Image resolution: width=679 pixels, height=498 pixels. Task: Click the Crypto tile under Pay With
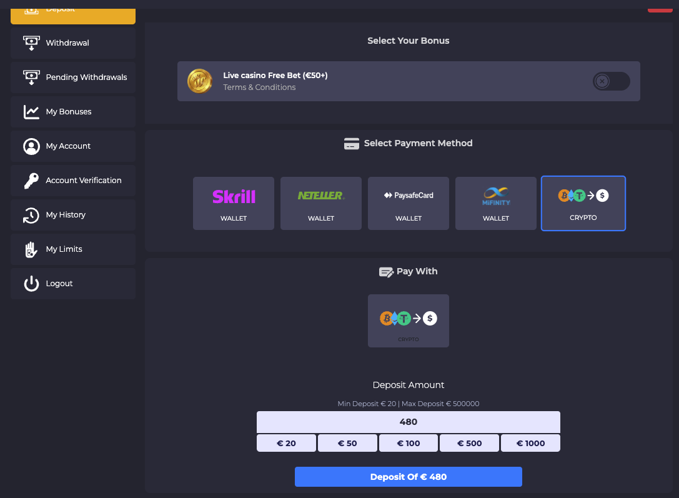pyautogui.click(x=409, y=321)
